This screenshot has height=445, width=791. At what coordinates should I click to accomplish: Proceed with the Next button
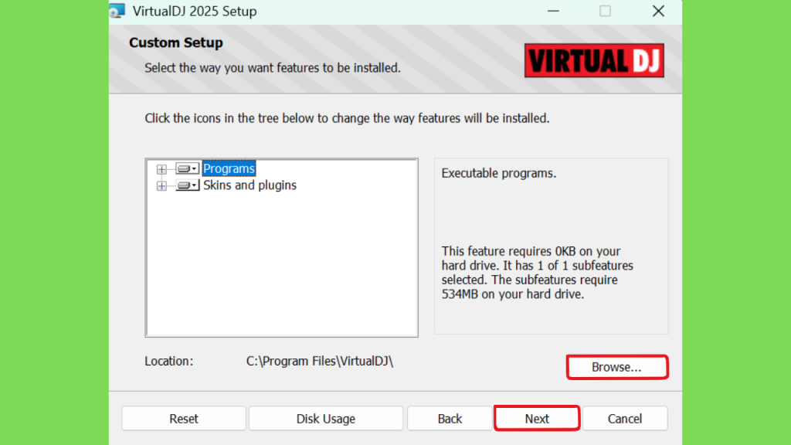click(537, 418)
